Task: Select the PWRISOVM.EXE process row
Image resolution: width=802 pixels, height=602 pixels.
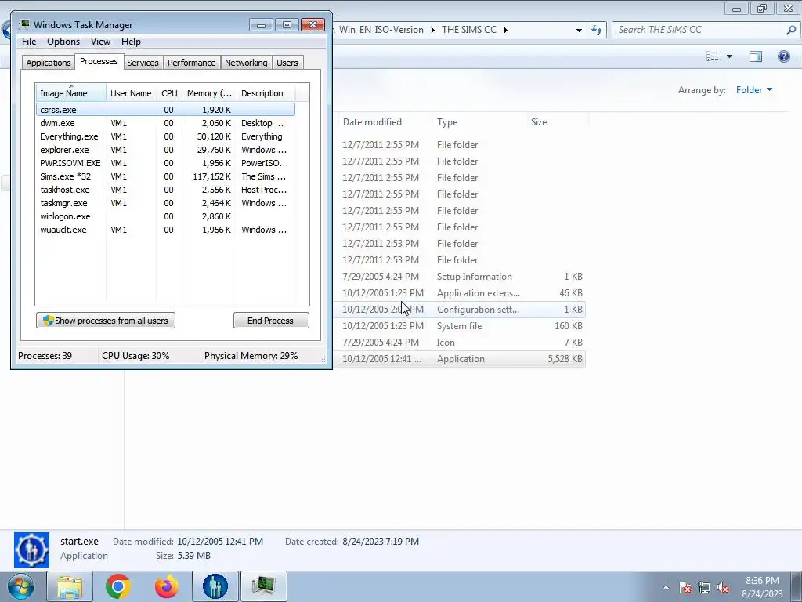Action: (166, 163)
